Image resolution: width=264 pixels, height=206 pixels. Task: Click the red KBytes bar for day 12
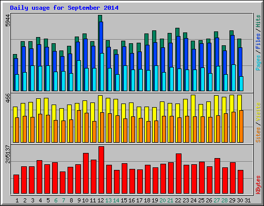(x=101, y=170)
